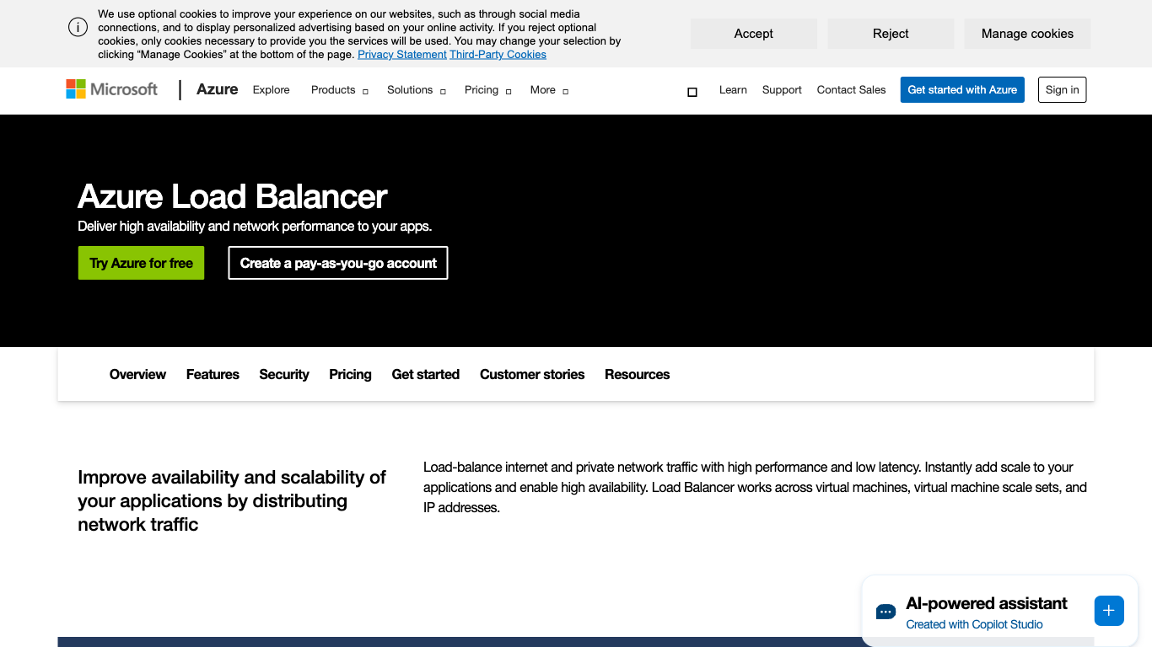This screenshot has height=647, width=1152.
Task: Click the Microsoft logo
Action: [112, 89]
